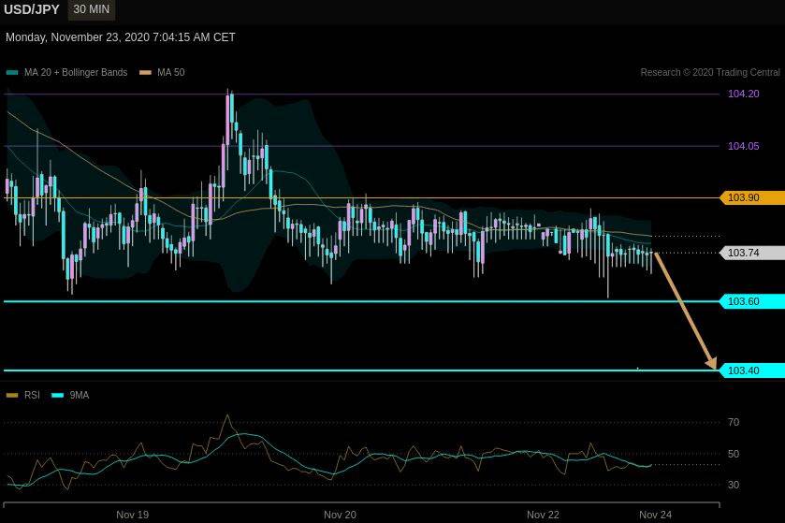Screen dimensions: 785x523
Task: Click the 104.05 resistance price label
Action: point(743,146)
